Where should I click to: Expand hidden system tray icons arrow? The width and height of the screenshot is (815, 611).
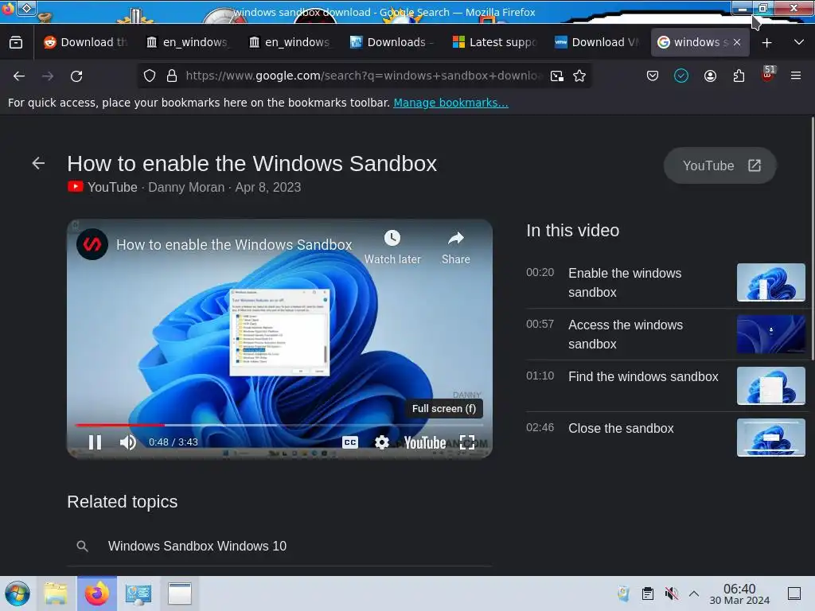pyautogui.click(x=693, y=593)
